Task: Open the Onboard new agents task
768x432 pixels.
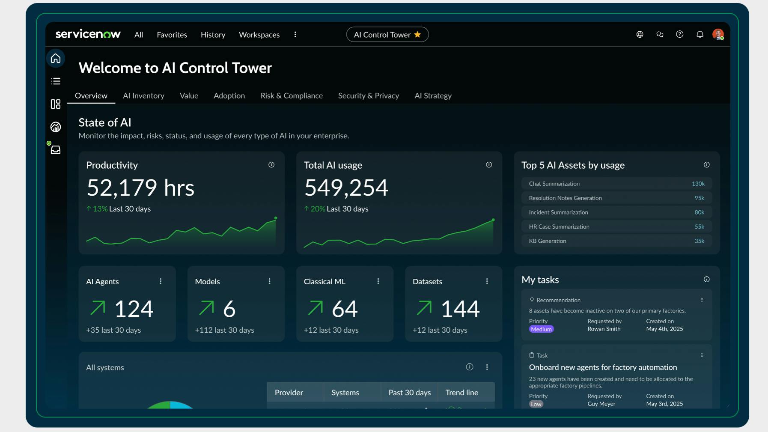Action: coord(603,367)
